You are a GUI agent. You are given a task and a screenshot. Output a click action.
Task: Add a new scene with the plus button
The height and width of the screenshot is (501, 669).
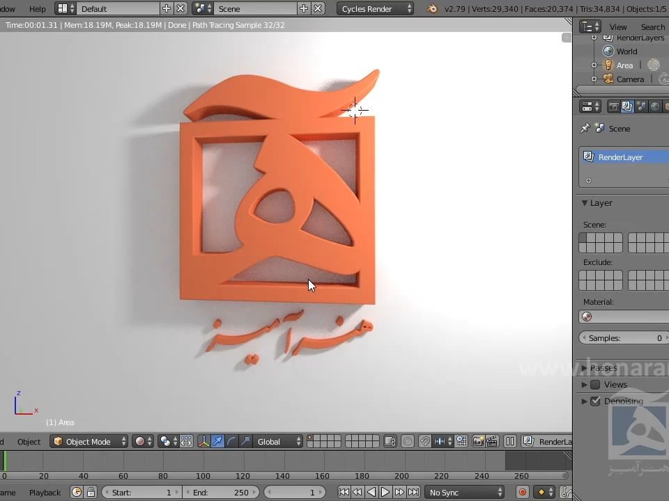pos(304,8)
